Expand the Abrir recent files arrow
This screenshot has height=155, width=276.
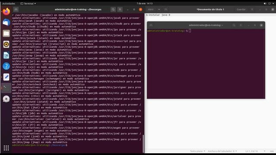[x=159, y=9]
